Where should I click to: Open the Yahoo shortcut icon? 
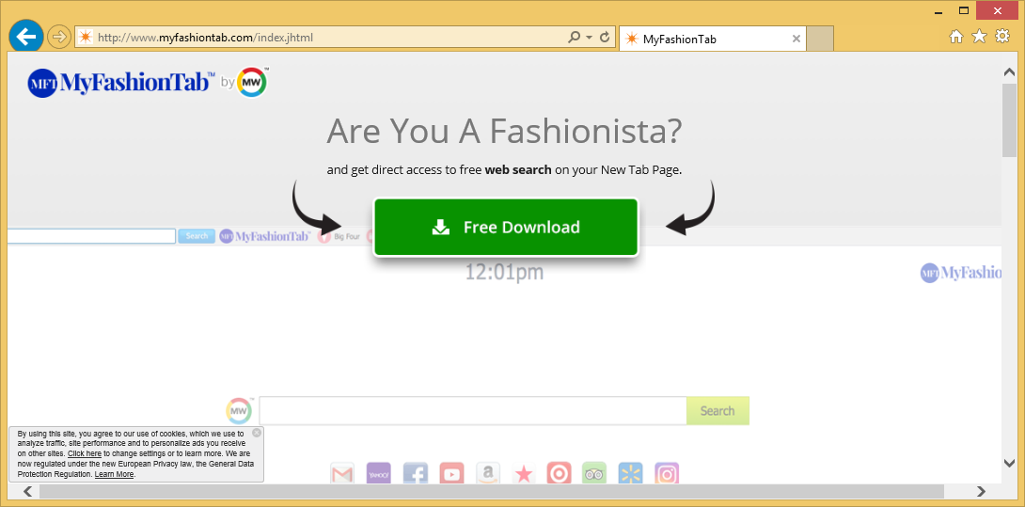pos(379,474)
